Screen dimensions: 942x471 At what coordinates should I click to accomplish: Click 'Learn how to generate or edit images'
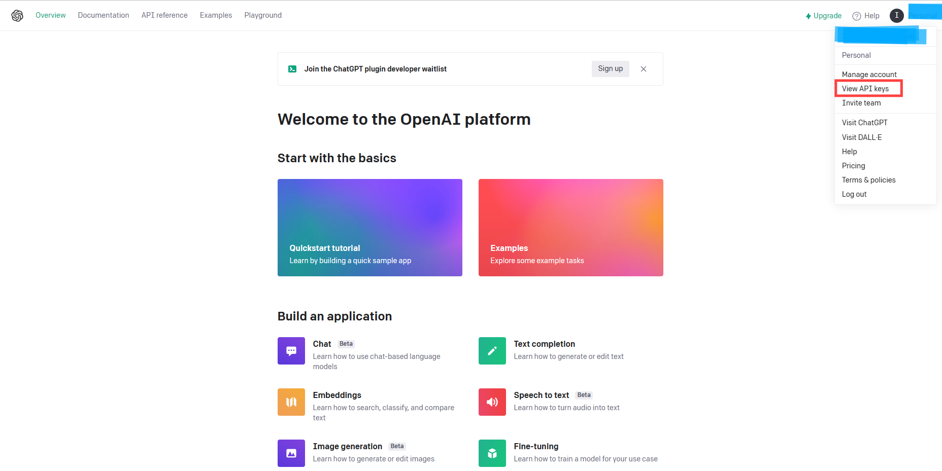pos(374,459)
